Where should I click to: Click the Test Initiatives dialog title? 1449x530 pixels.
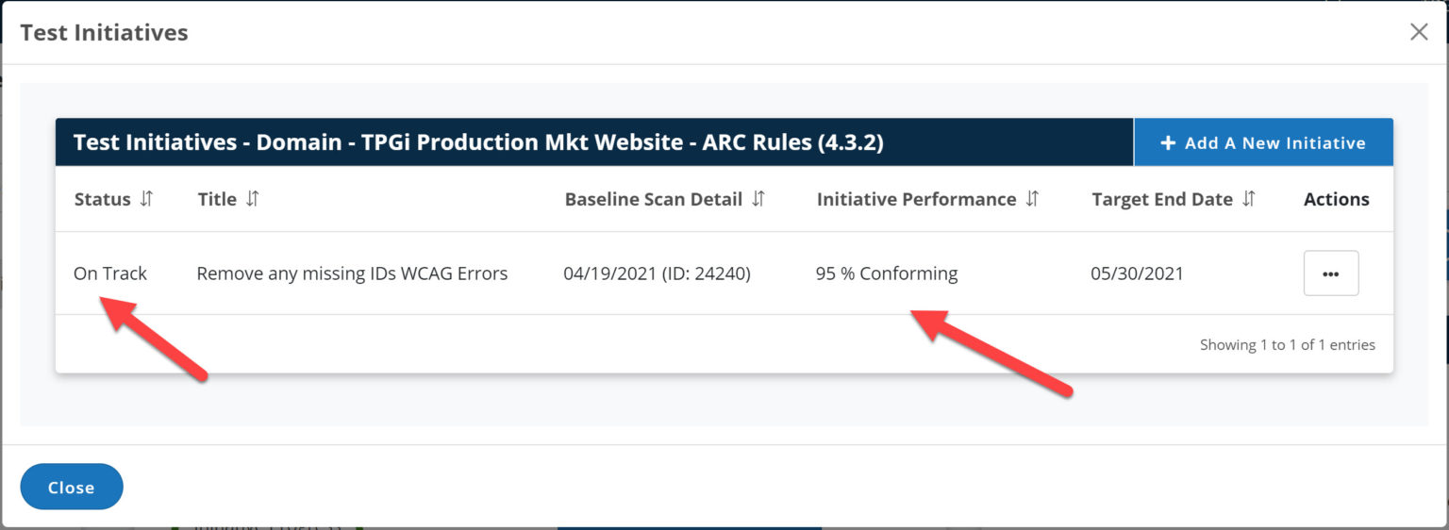click(x=104, y=32)
